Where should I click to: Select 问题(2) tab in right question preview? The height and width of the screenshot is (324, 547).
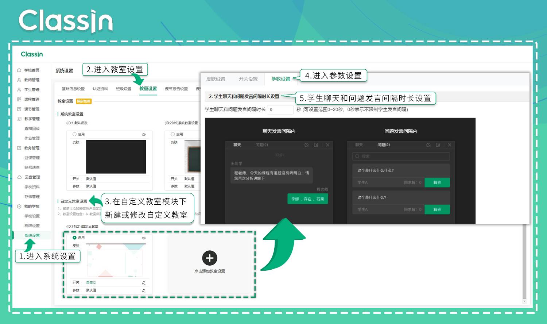coord(384,145)
